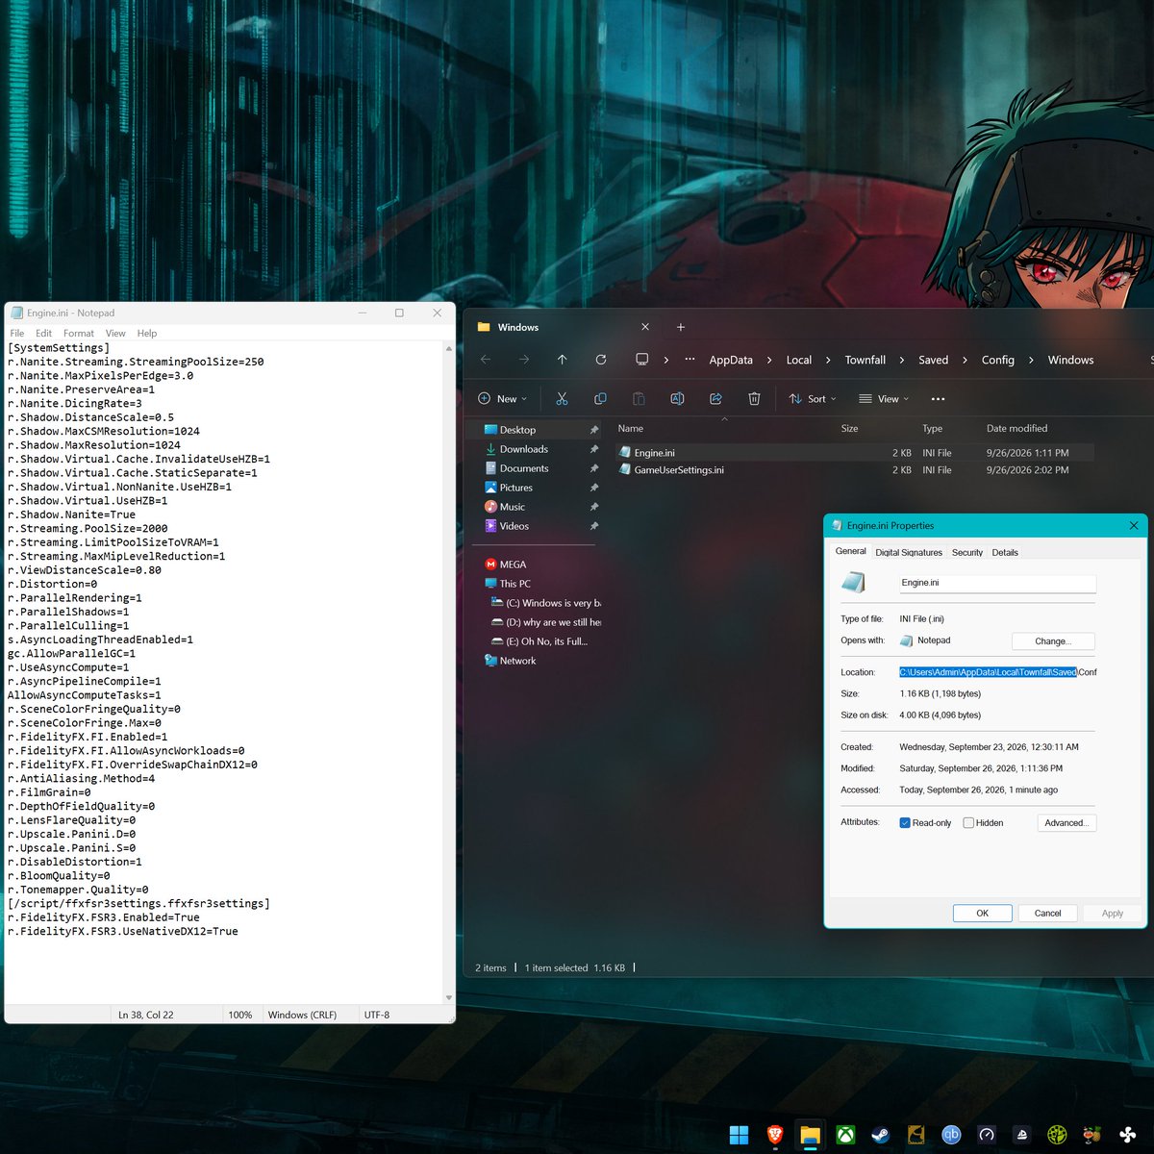Open the See more ellipsis in Explorer toolbar

(938, 399)
